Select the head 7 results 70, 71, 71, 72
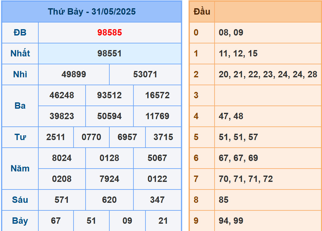Screen dimensions: 322x231 point(246,179)
